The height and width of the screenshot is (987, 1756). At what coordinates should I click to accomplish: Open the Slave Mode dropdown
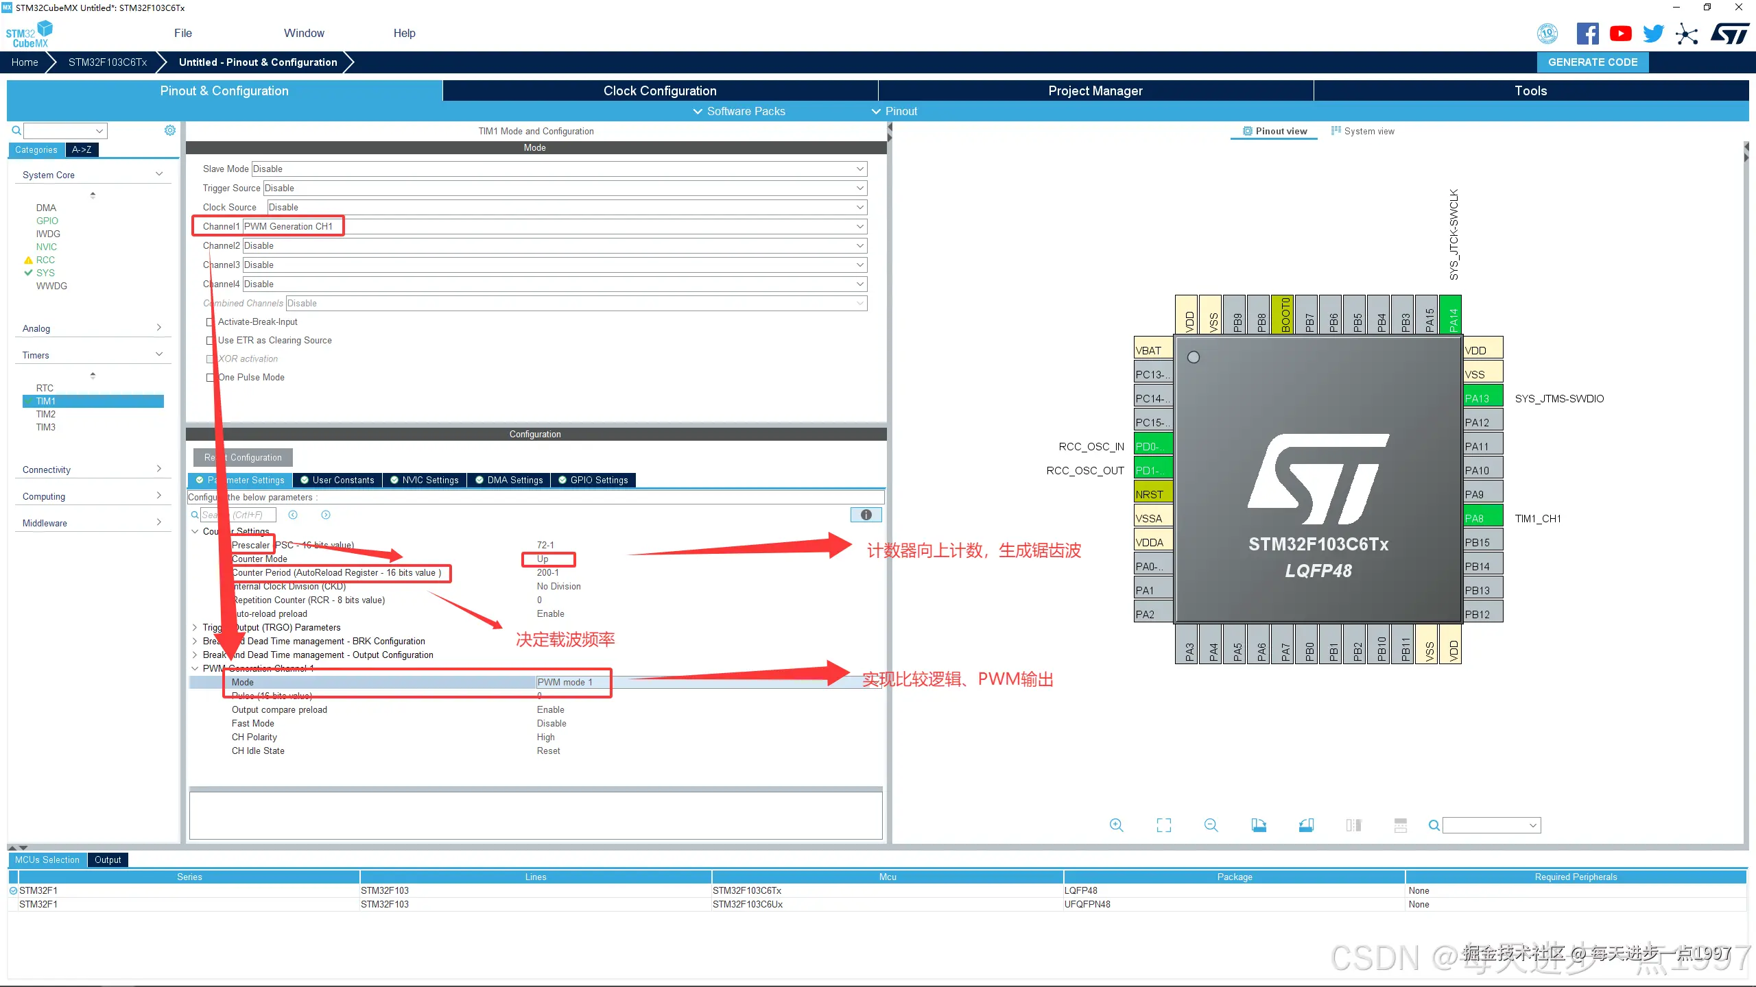pyautogui.click(x=559, y=169)
